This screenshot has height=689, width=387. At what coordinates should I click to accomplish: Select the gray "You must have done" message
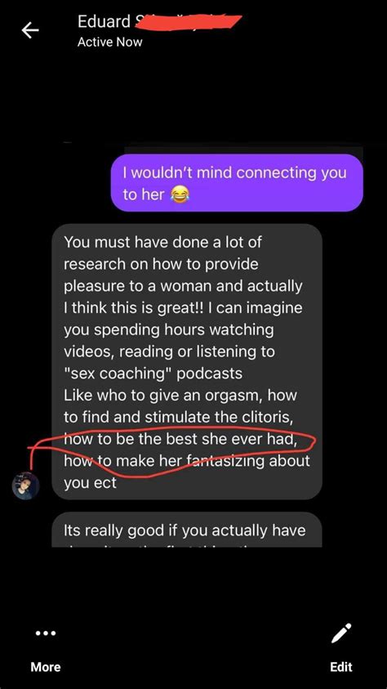click(x=187, y=361)
